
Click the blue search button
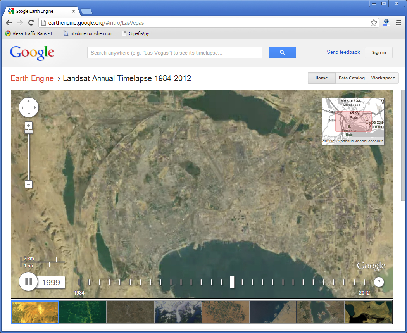tap(283, 53)
